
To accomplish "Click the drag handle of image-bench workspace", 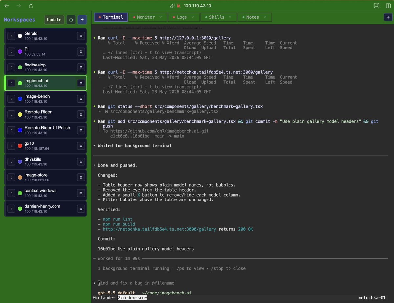I will coord(11,99).
